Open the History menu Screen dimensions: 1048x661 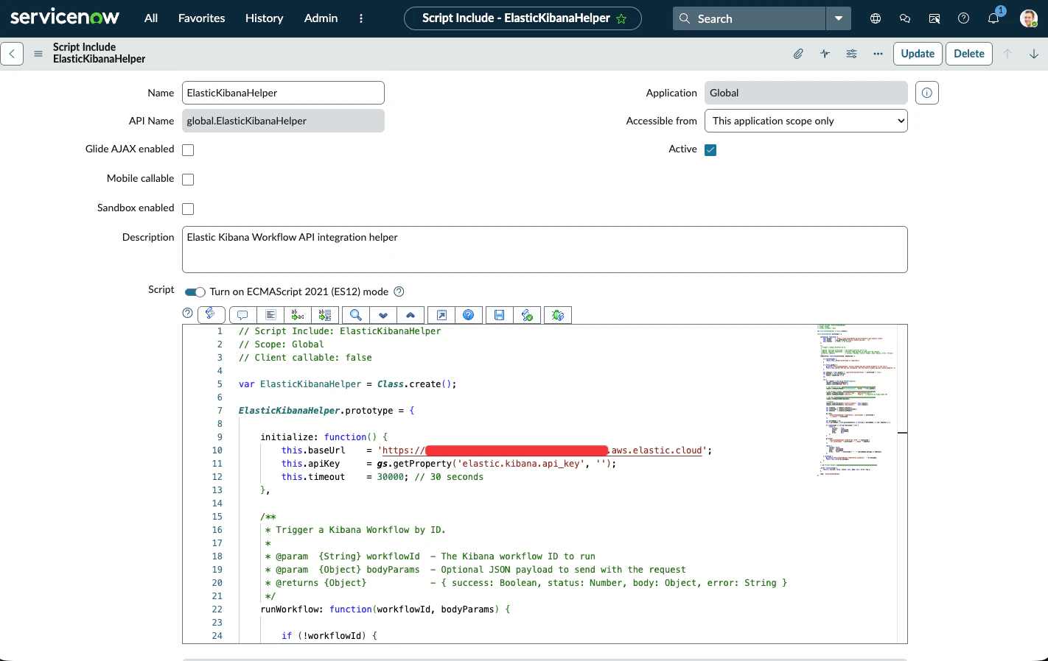pos(265,18)
